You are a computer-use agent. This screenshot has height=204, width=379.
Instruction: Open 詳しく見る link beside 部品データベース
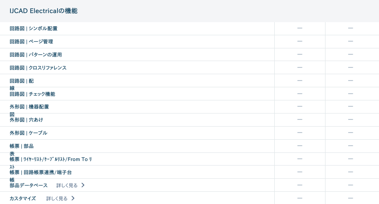pyautogui.click(x=67, y=185)
